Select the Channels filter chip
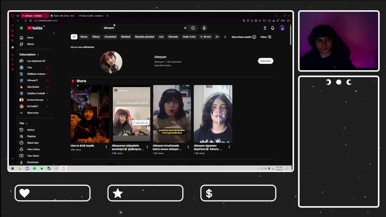 pyautogui.click(x=173, y=37)
